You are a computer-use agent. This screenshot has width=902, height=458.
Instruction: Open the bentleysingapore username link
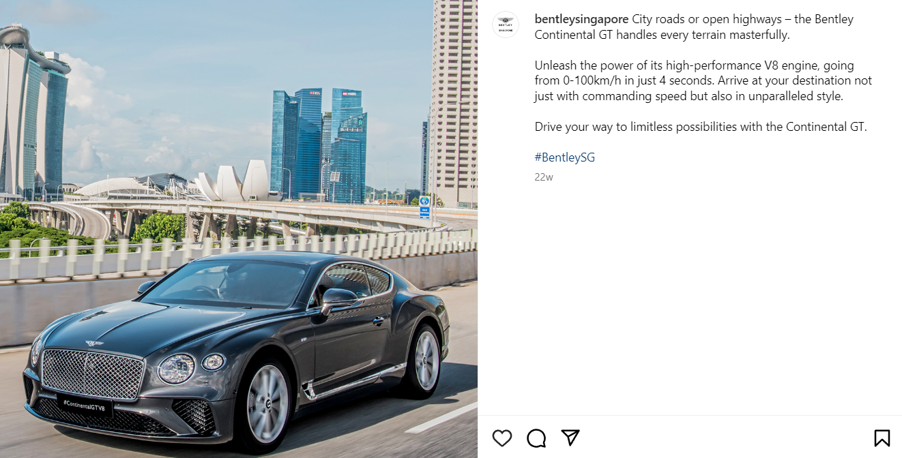click(x=581, y=19)
